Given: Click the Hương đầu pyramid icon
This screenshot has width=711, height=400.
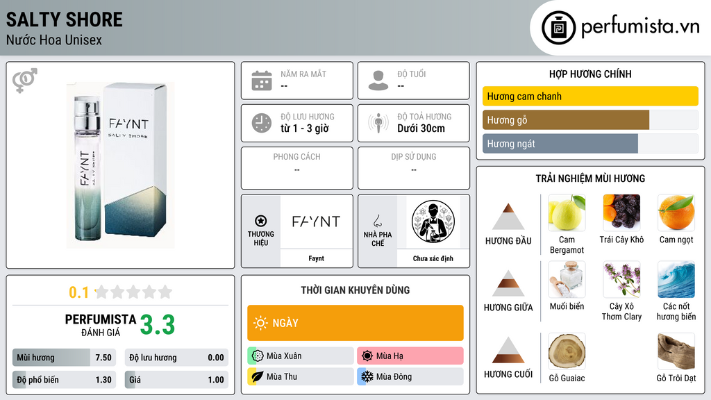Looking at the screenshot, I should [508, 217].
